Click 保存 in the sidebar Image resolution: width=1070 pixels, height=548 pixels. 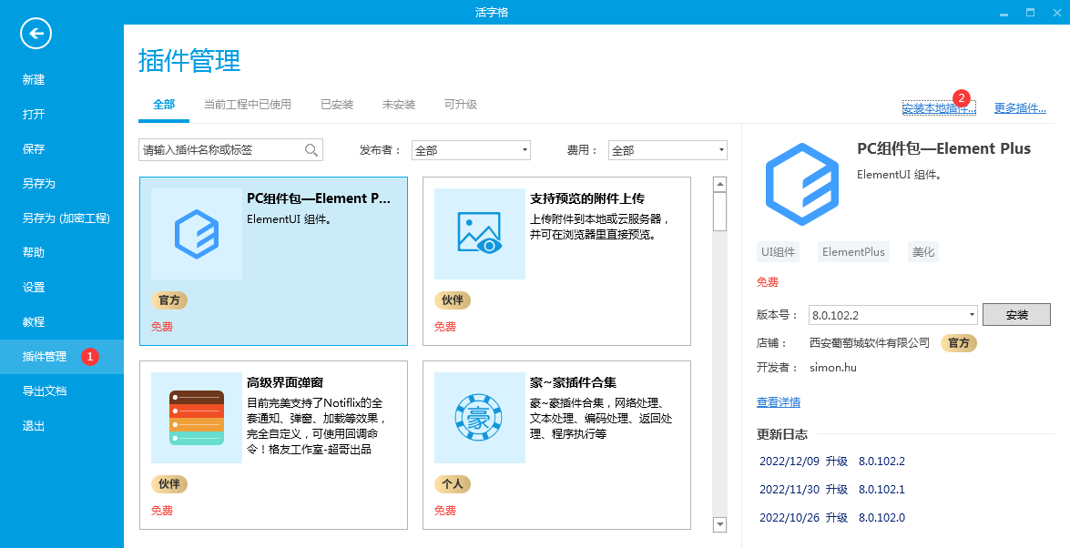[61, 148]
